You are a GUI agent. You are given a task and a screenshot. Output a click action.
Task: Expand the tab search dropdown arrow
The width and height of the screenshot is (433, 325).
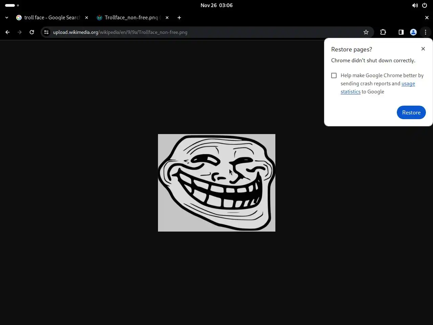coord(7,18)
